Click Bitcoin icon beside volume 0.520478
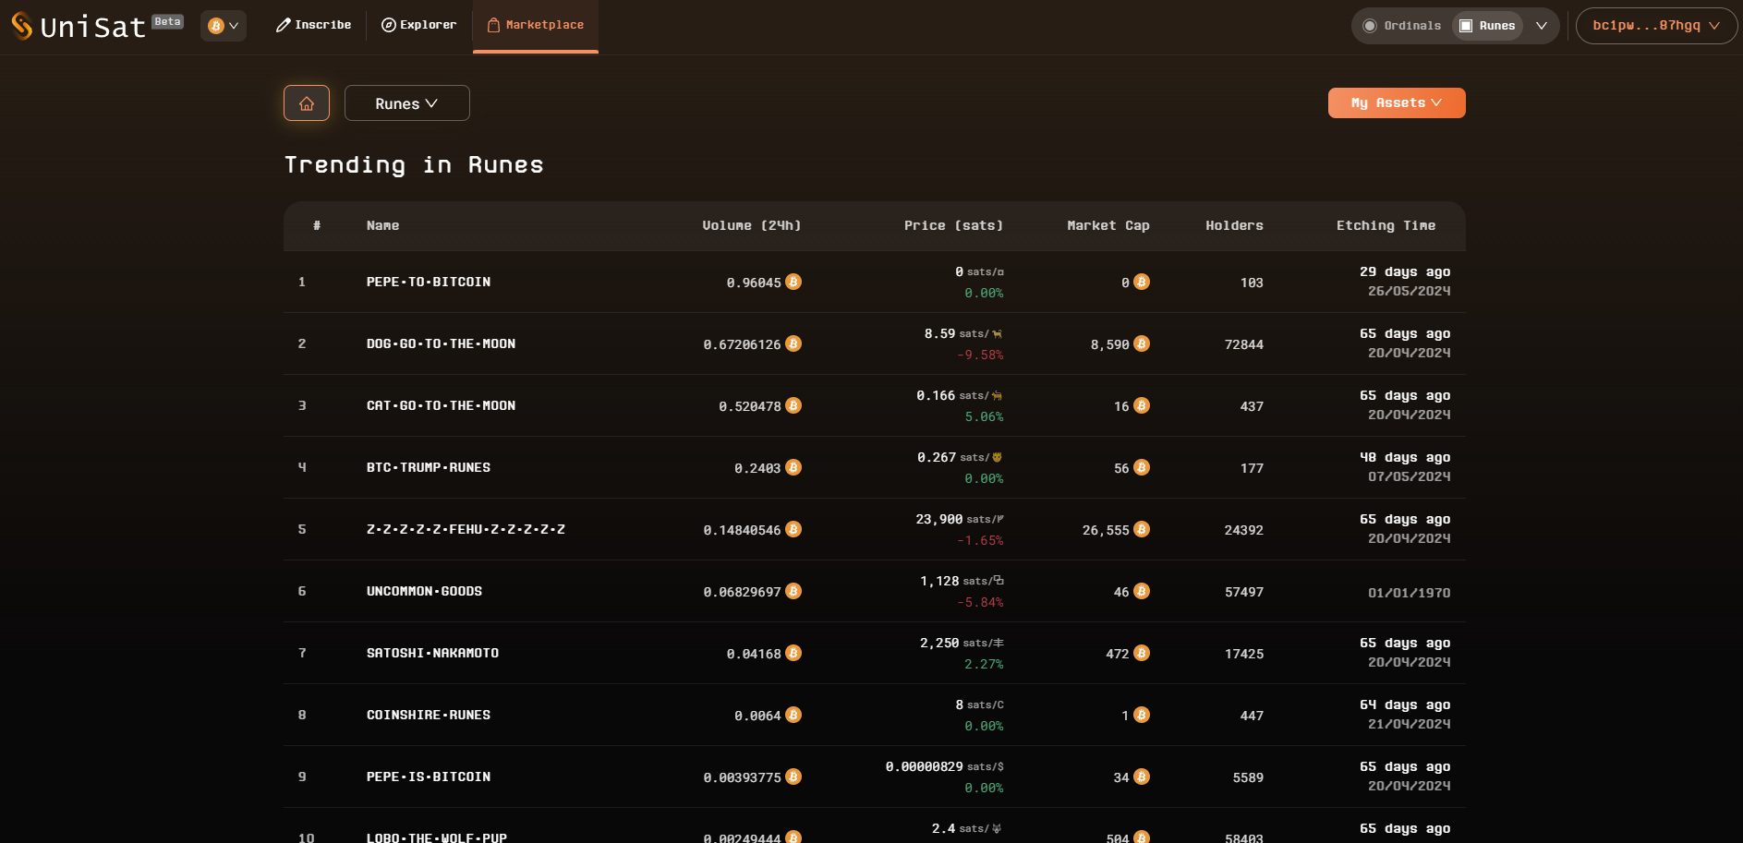This screenshot has width=1743, height=843. point(793,405)
